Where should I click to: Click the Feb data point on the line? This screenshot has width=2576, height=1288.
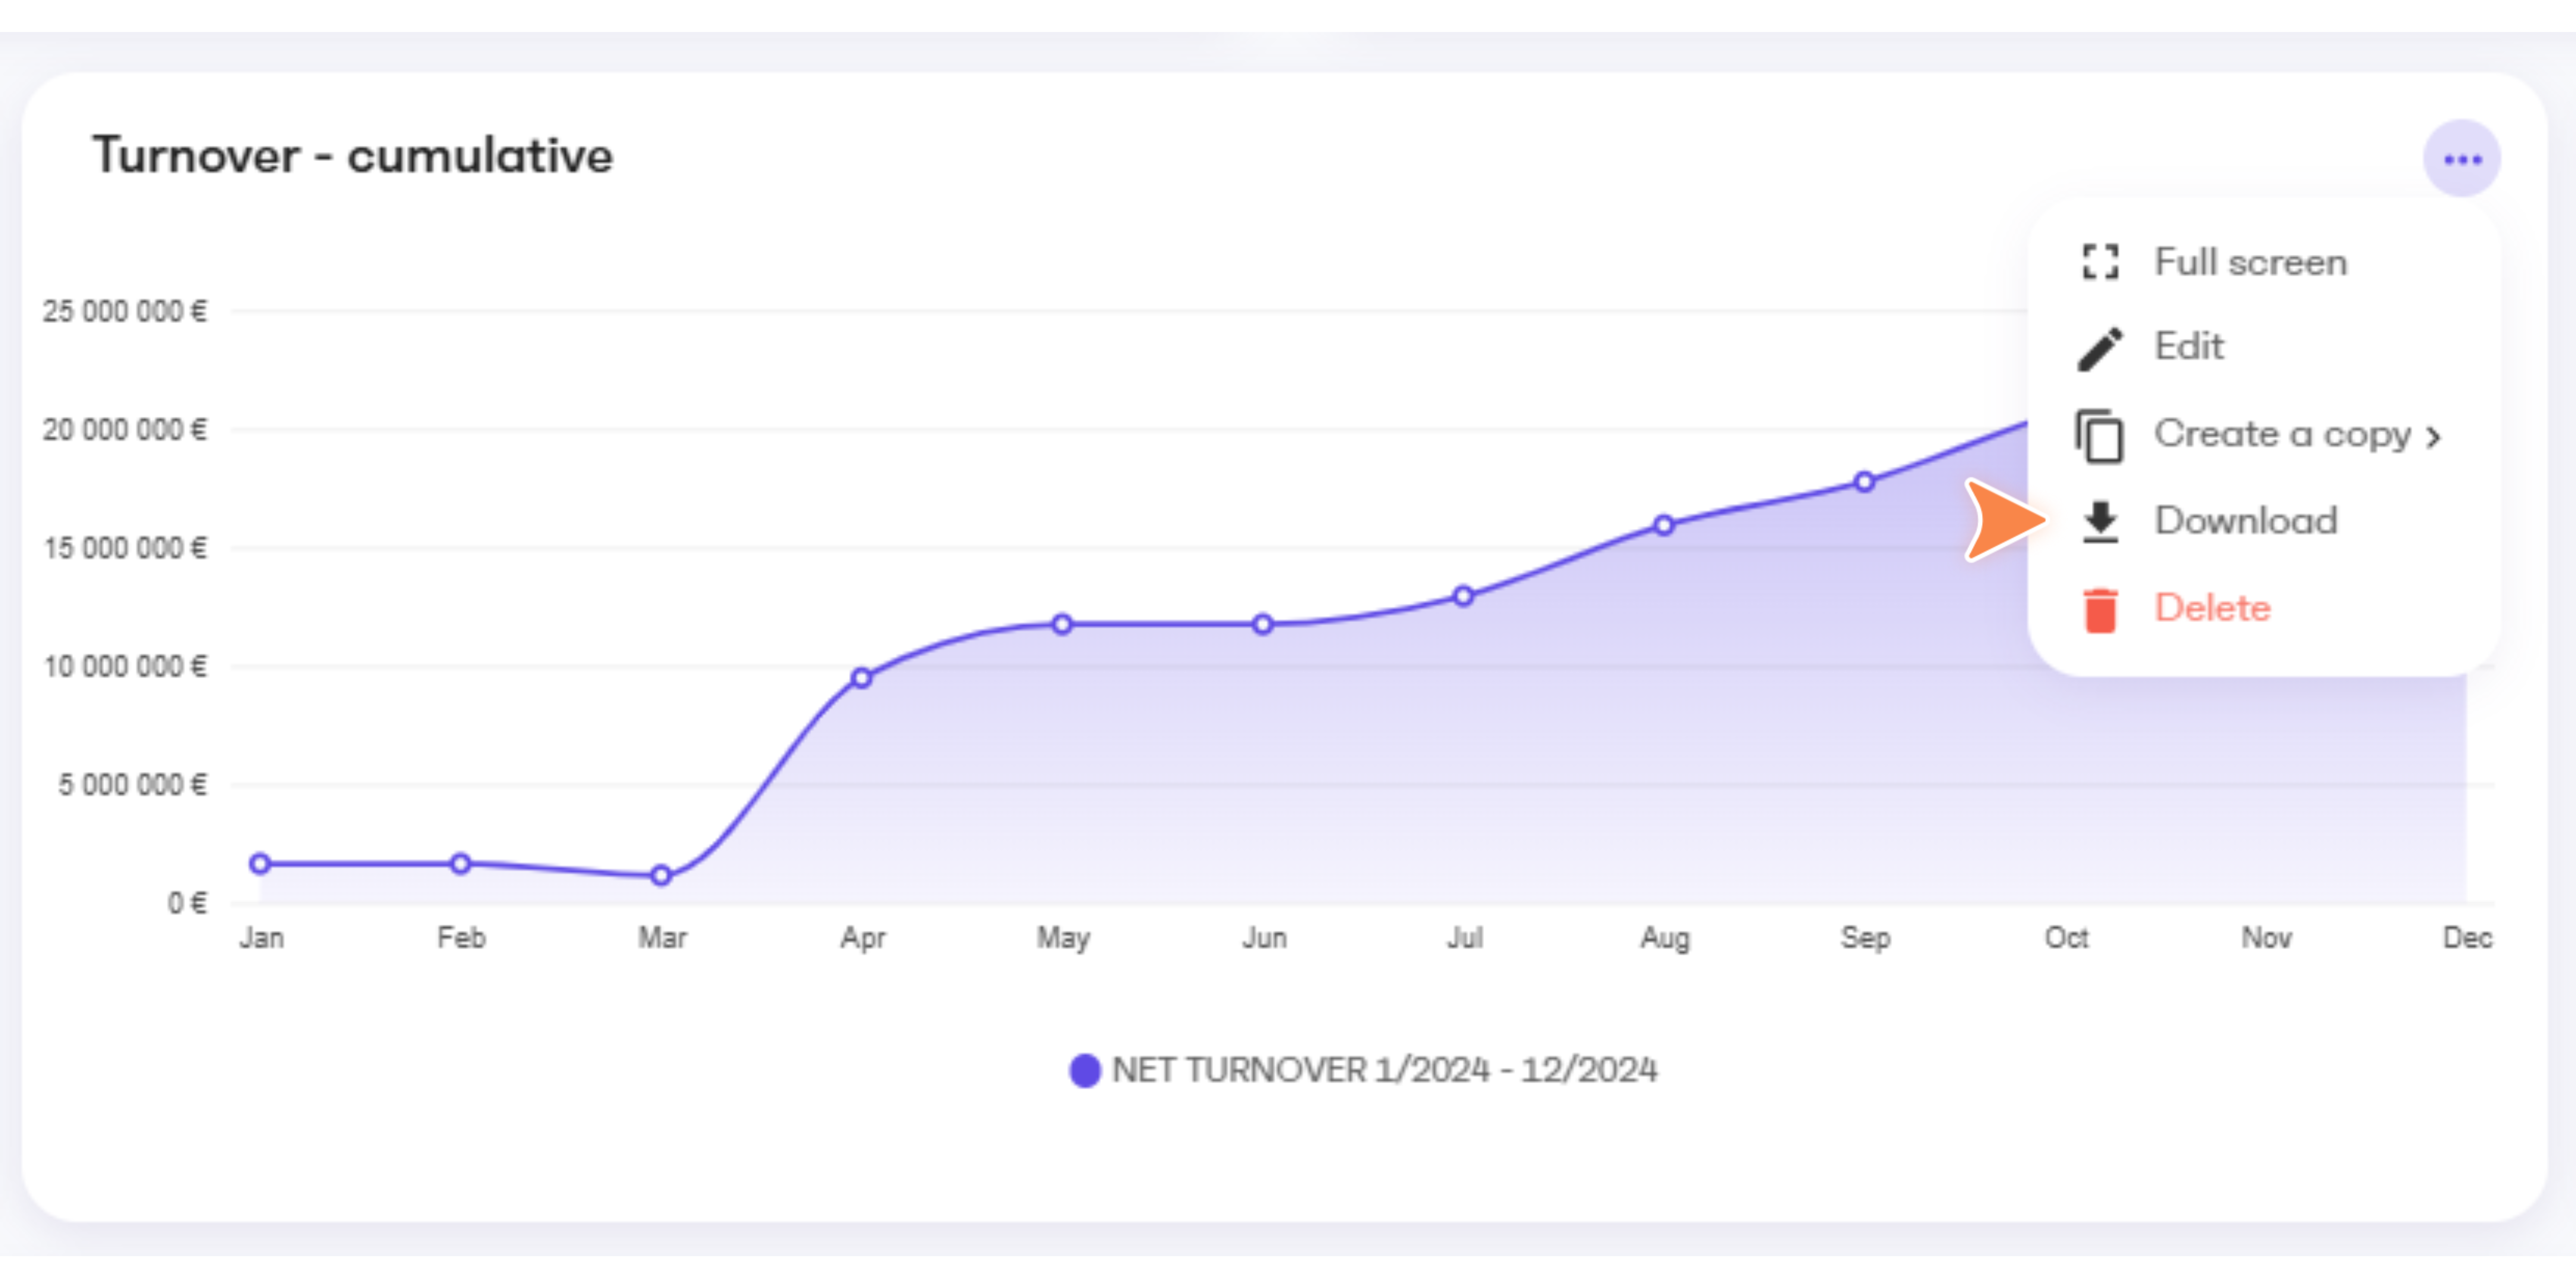(460, 863)
